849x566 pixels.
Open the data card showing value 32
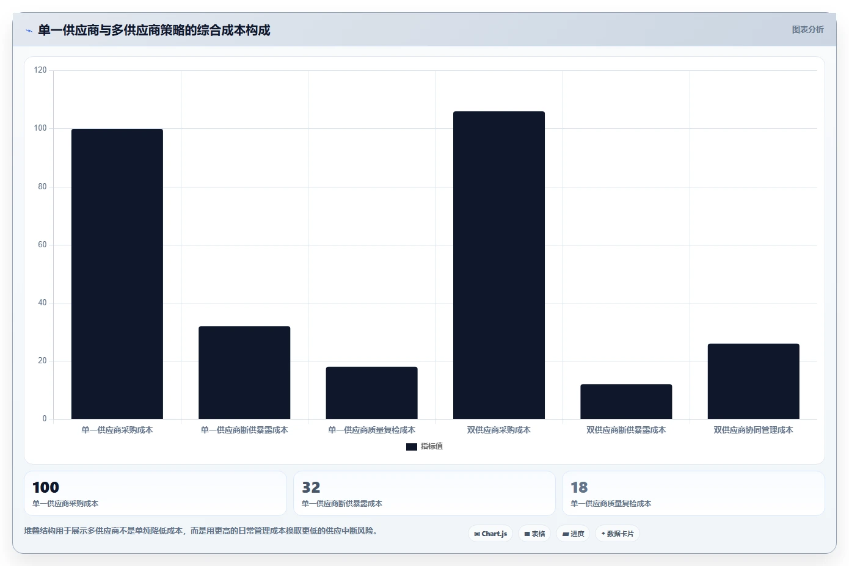pyautogui.click(x=424, y=493)
